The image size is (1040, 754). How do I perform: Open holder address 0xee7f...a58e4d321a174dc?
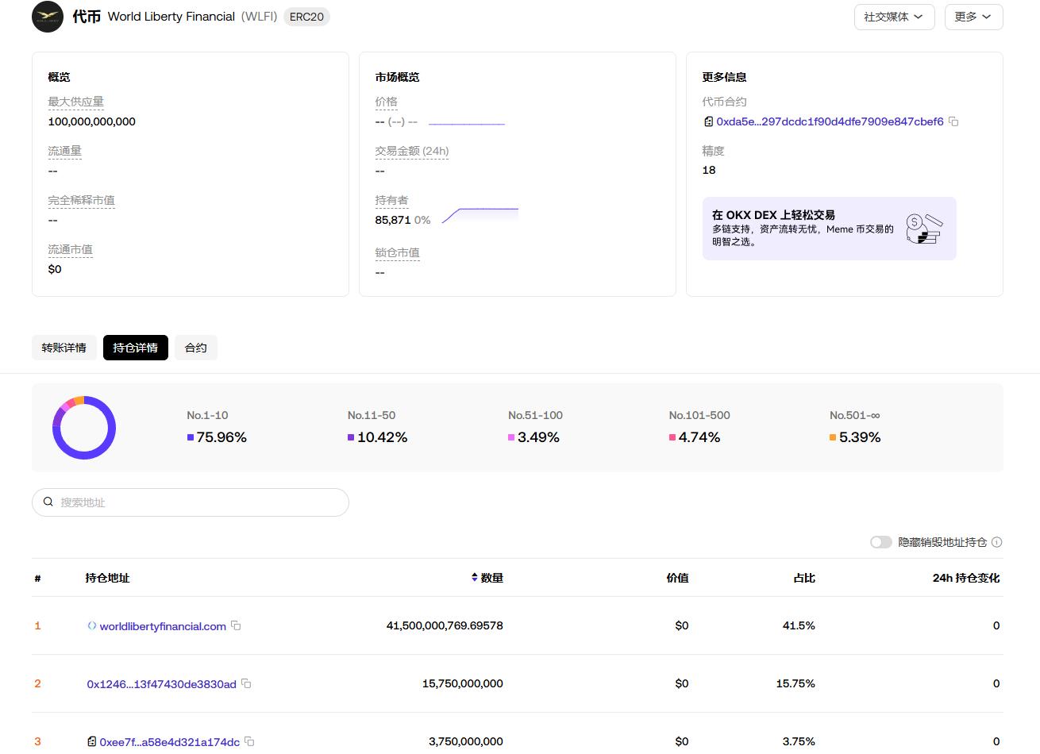[170, 742]
